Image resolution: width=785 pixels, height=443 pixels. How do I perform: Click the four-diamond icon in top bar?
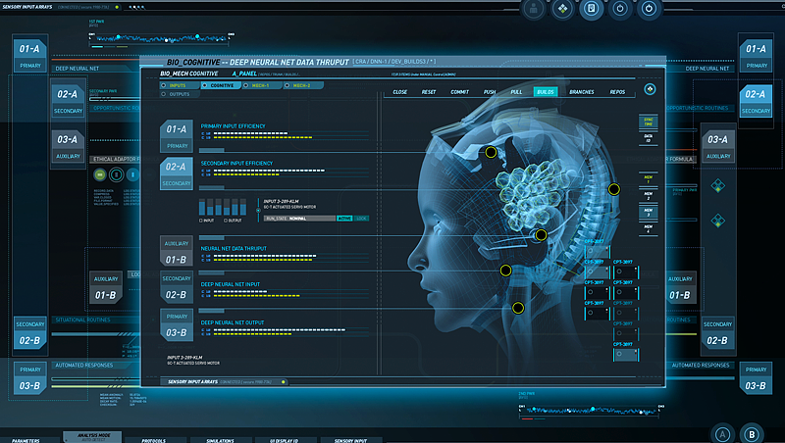561,9
